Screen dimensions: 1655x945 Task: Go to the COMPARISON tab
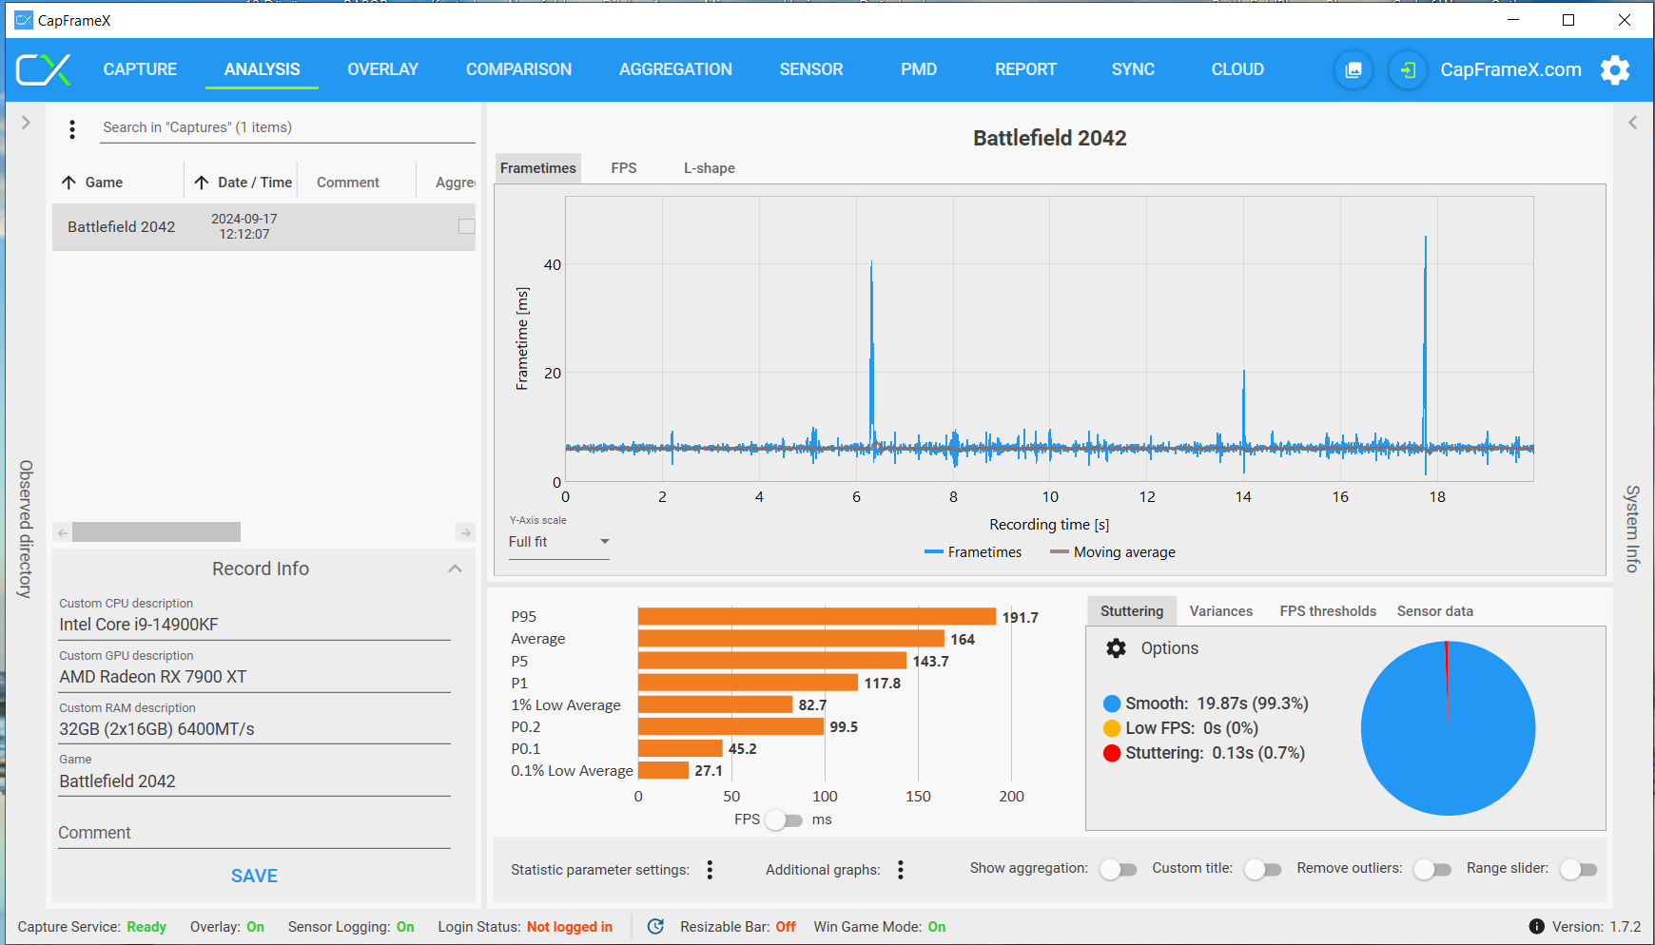pyautogui.click(x=518, y=69)
